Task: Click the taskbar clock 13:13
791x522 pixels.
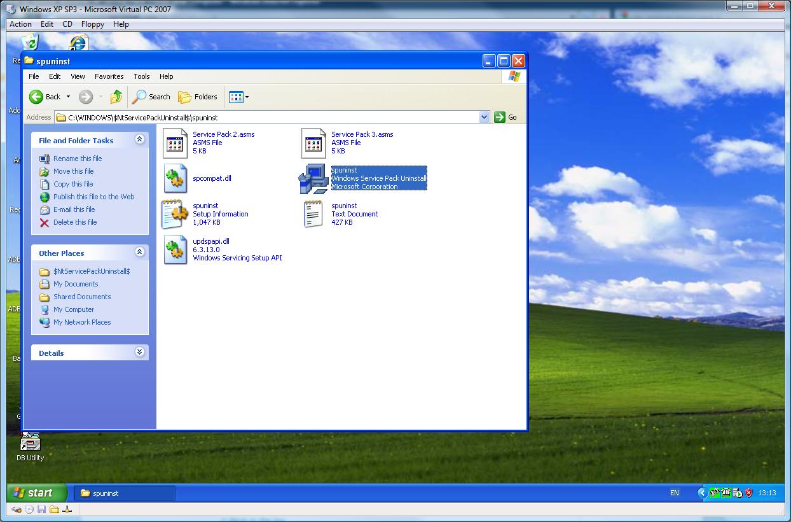Action: 767,493
